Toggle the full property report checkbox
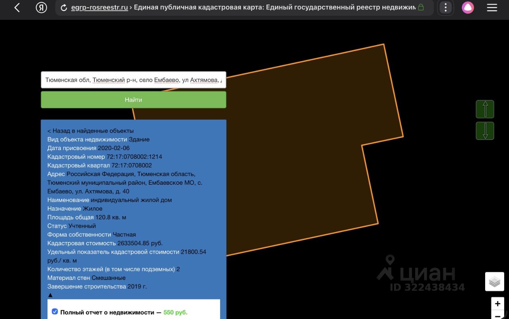Screen dimensions: 509x319 pos(55,311)
